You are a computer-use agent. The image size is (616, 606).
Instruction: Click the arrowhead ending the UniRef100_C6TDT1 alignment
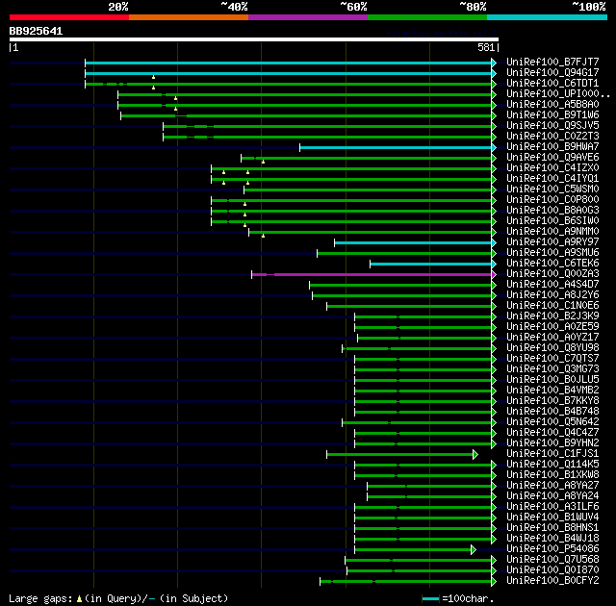coord(494,84)
